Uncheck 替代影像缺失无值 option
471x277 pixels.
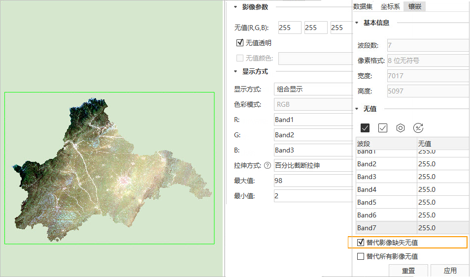pos(361,243)
